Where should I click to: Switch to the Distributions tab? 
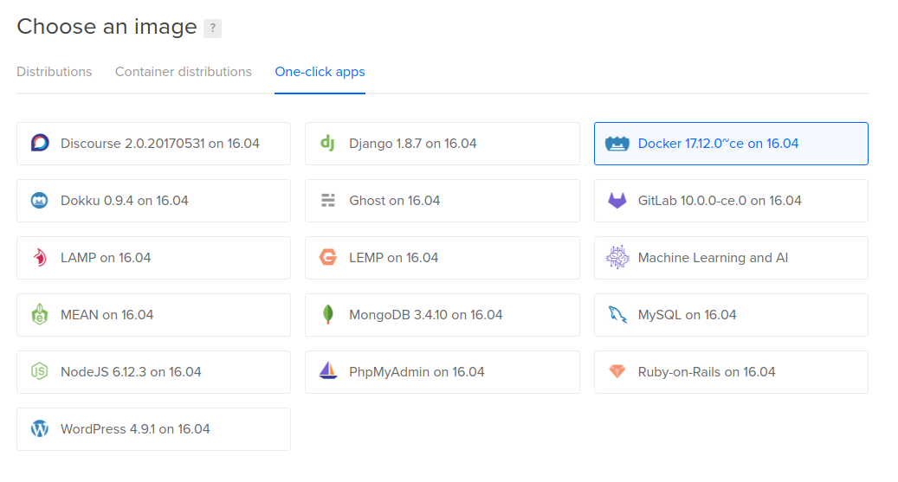[55, 72]
